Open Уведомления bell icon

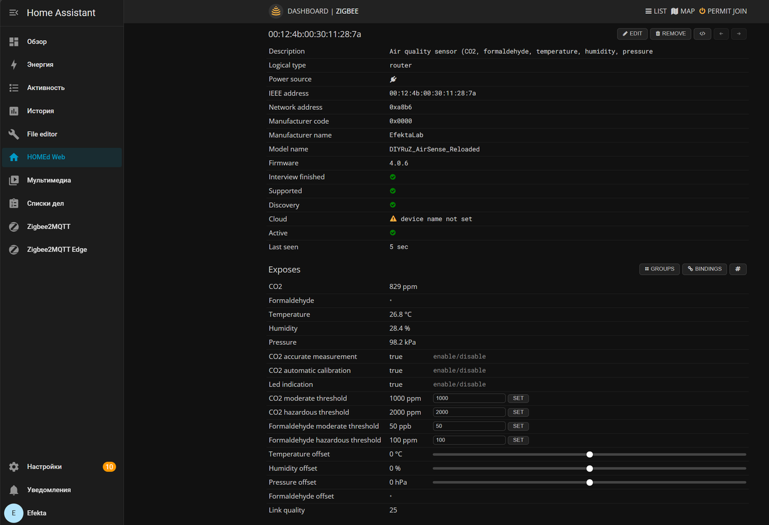(x=14, y=490)
